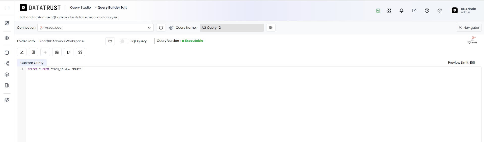Click the Preview Limit: 100 text
This screenshot has height=142, width=484.
tap(461, 63)
